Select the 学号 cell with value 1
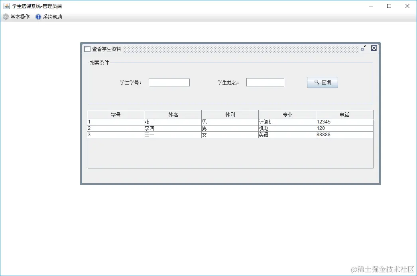Image resolution: width=417 pixels, height=276 pixels. click(x=116, y=122)
